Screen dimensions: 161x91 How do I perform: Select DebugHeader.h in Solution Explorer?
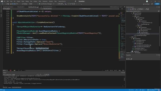click(144, 31)
